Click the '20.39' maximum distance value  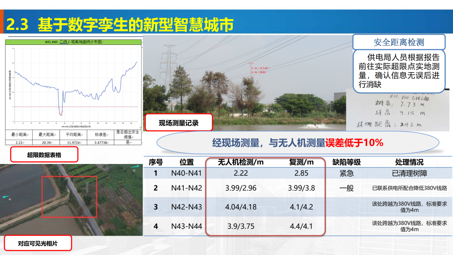point(47,143)
